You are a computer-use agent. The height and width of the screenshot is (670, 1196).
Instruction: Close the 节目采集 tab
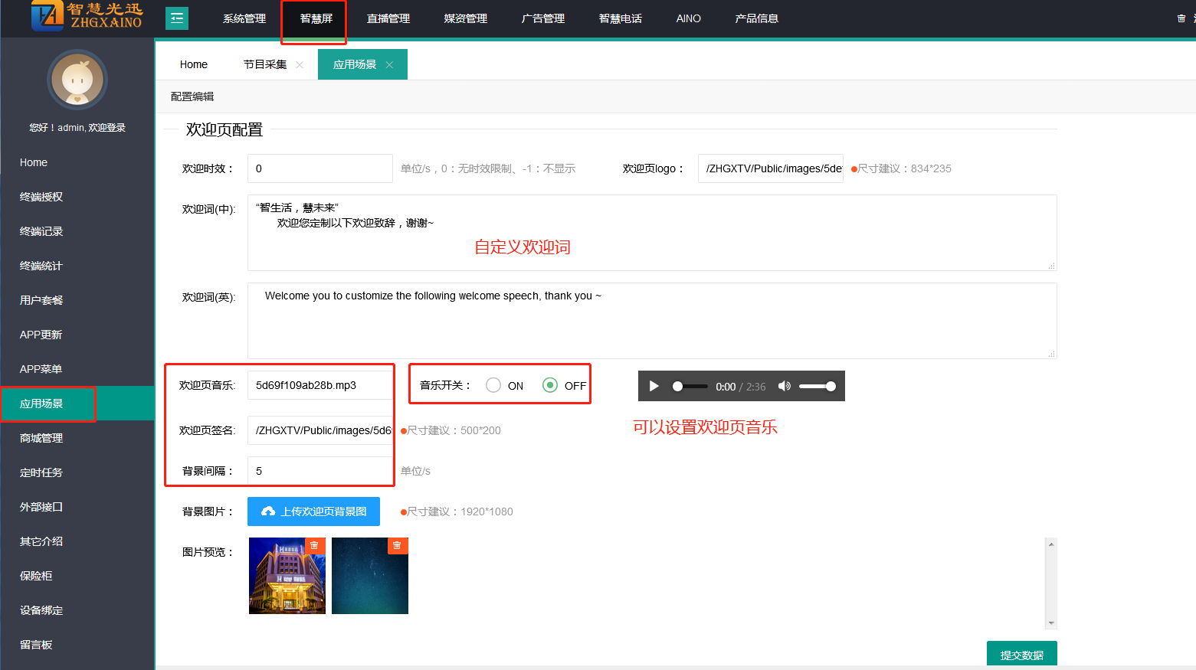click(300, 65)
